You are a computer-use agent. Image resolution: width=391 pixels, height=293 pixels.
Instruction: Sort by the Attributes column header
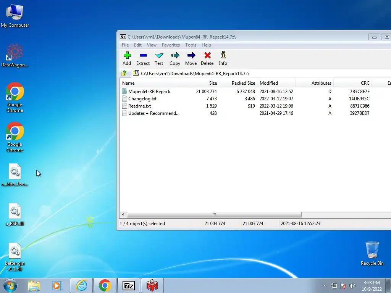coord(314,83)
